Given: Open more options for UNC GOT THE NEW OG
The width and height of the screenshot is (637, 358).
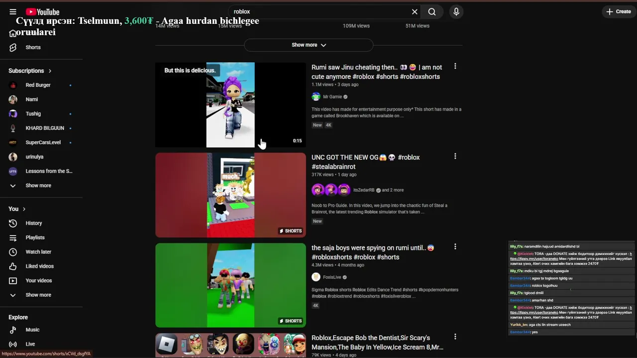Looking at the screenshot, I should pyautogui.click(x=455, y=157).
